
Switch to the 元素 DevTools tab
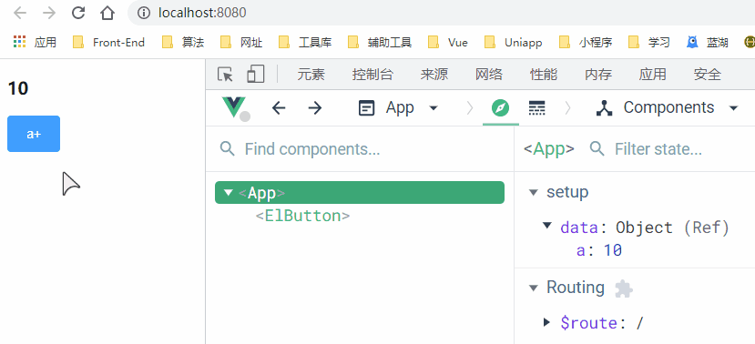[311, 75]
